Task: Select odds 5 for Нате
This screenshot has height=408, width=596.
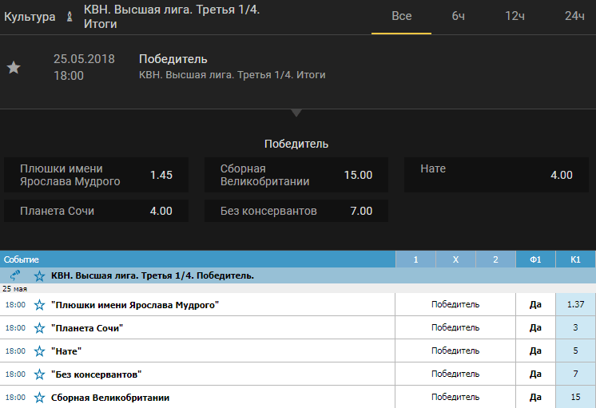Action: click(x=575, y=351)
